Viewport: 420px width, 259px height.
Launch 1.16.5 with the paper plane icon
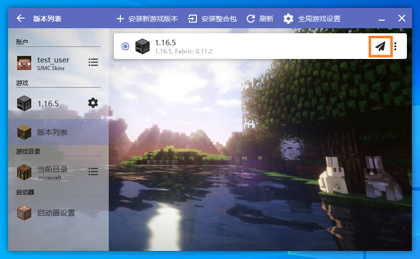380,46
